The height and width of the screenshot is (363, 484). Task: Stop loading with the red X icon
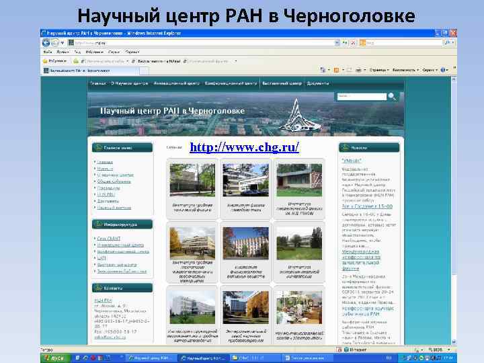[354, 43]
